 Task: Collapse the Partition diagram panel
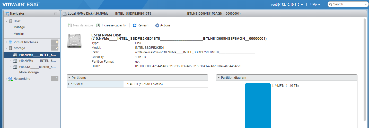[219, 78]
